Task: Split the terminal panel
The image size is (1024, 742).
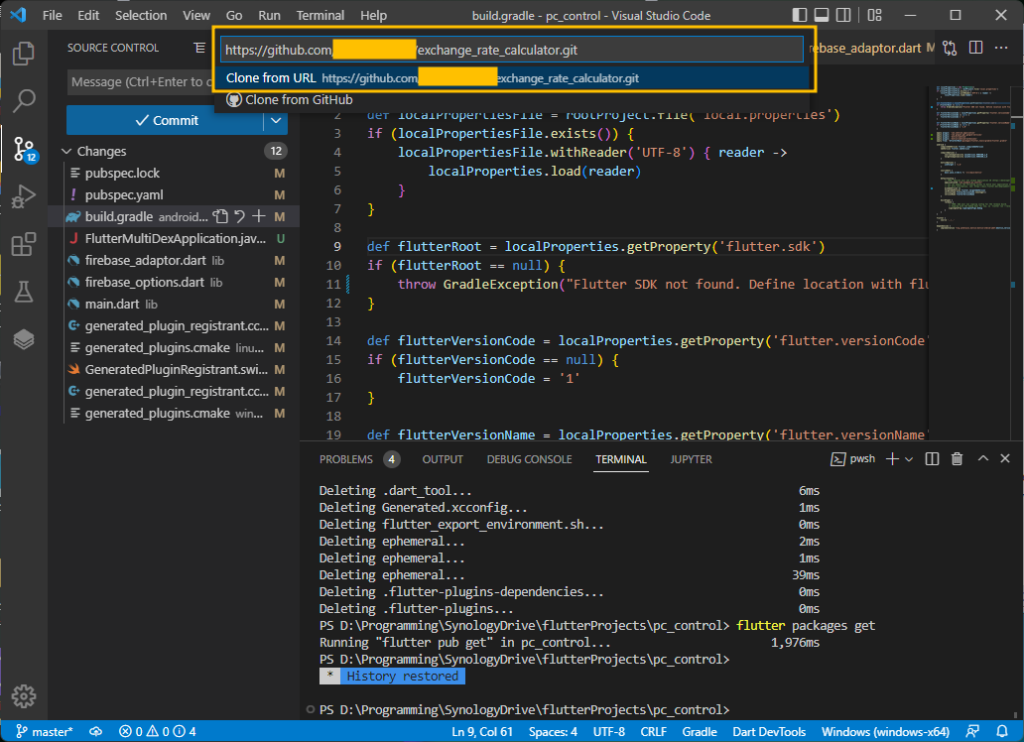Action: (932, 459)
